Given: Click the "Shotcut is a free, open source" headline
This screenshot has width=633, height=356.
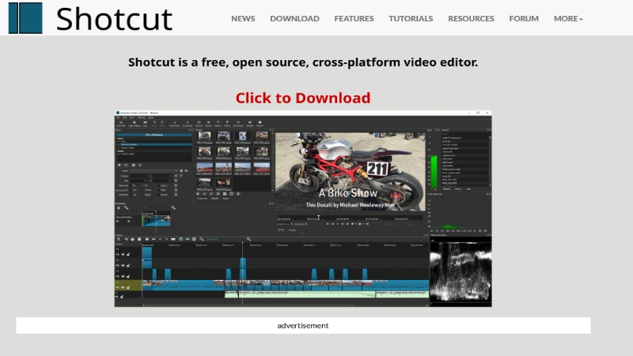Looking at the screenshot, I should 303,62.
